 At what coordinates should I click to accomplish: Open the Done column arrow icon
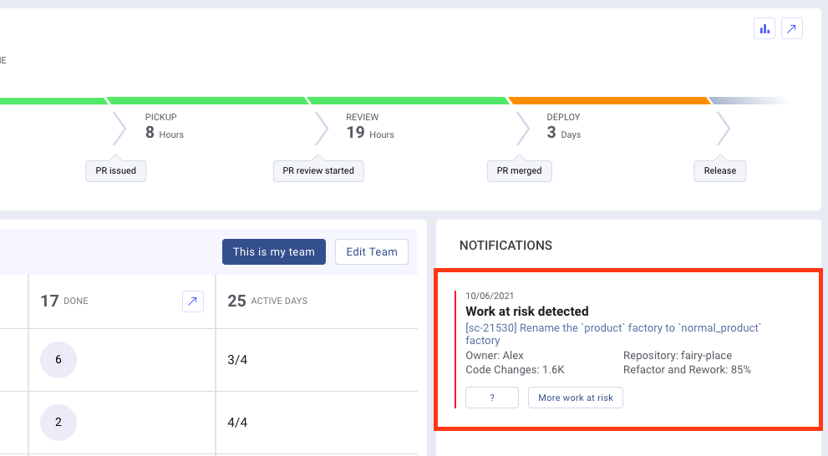193,301
